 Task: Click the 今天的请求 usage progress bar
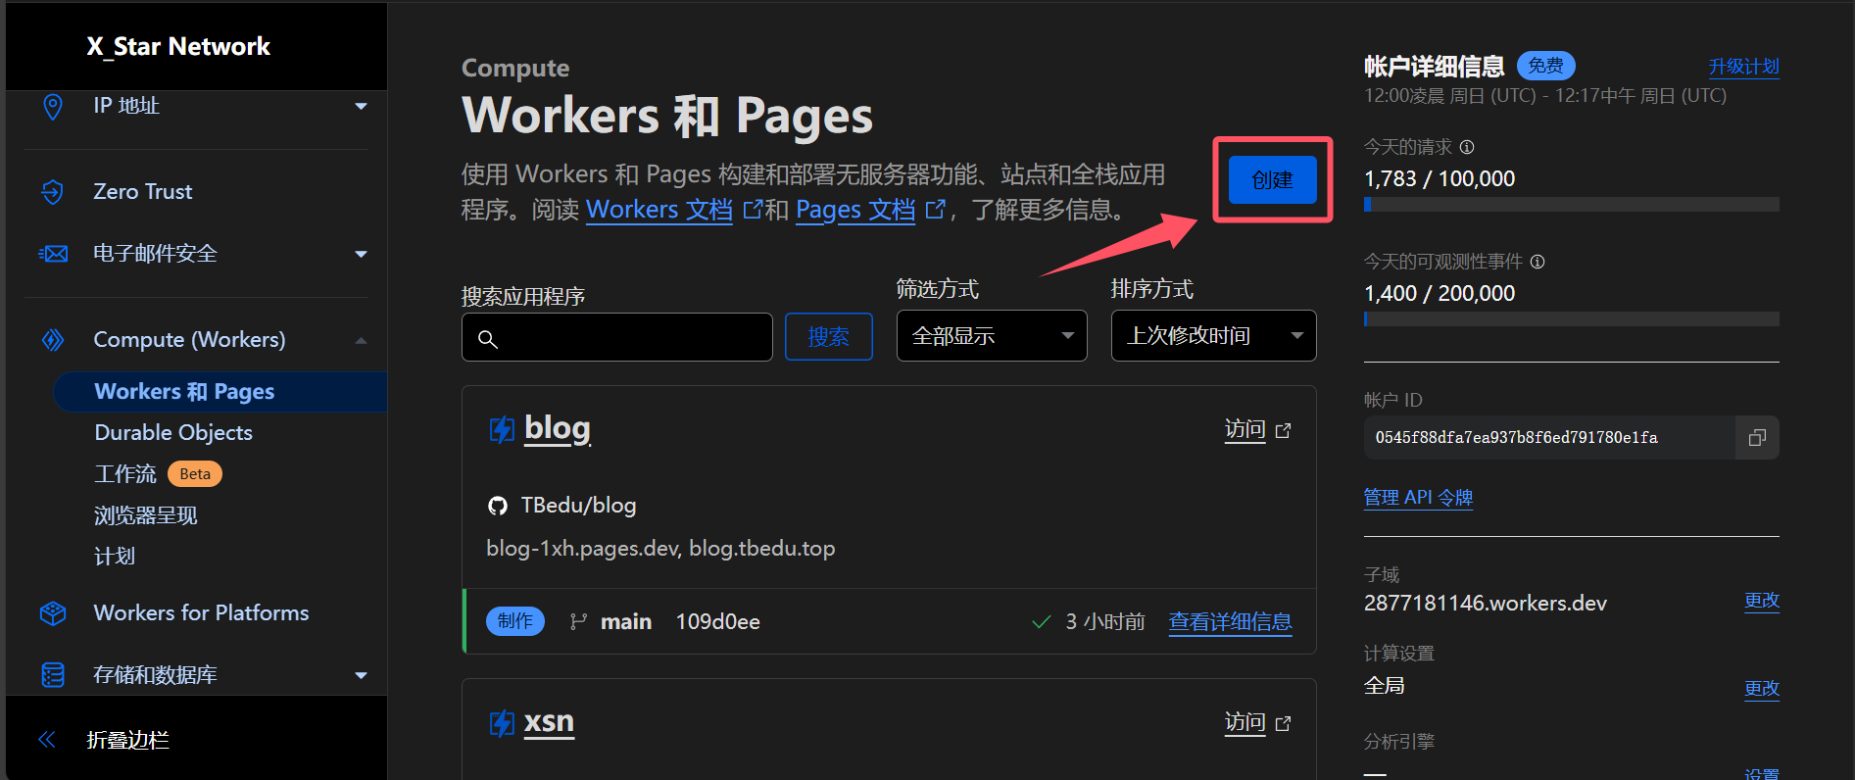(x=1571, y=205)
